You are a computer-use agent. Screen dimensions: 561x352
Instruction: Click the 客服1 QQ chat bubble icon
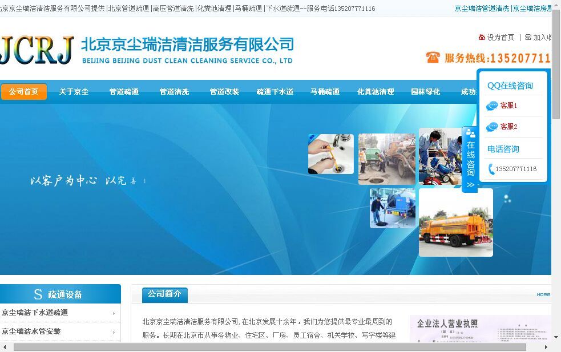492,106
